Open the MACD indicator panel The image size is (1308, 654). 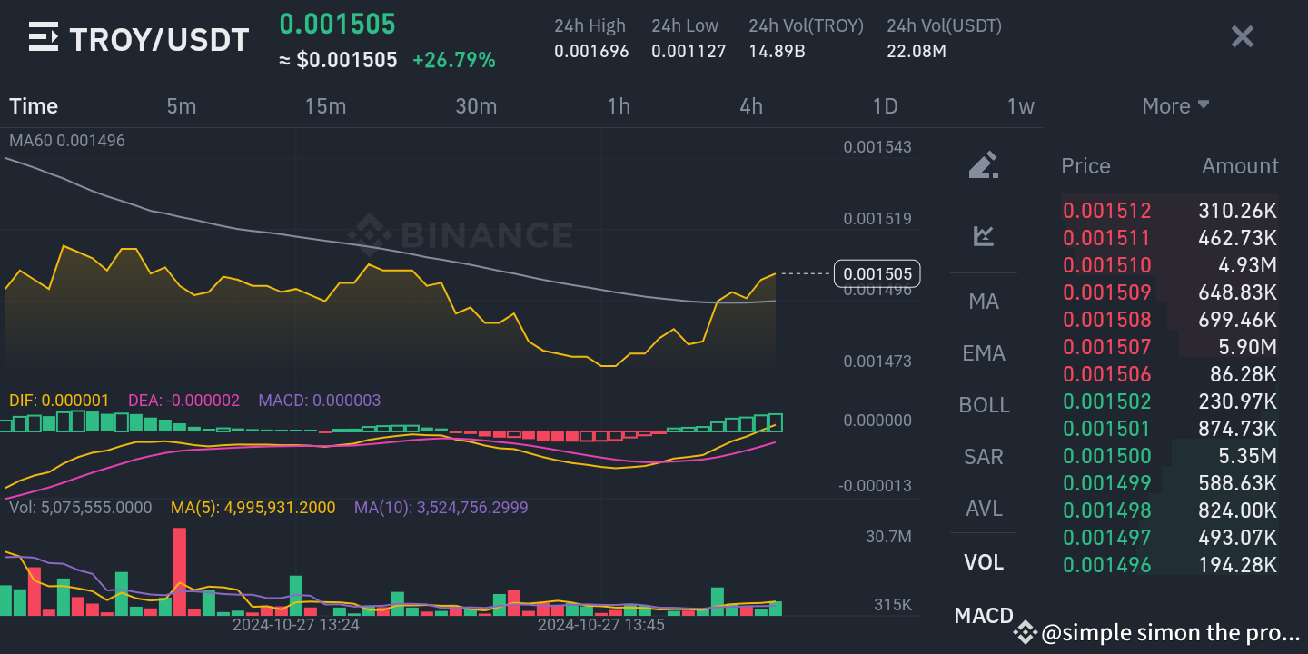[x=984, y=615]
